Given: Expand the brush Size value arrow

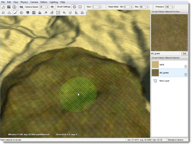Looking at the screenshot, I should (100, 7).
